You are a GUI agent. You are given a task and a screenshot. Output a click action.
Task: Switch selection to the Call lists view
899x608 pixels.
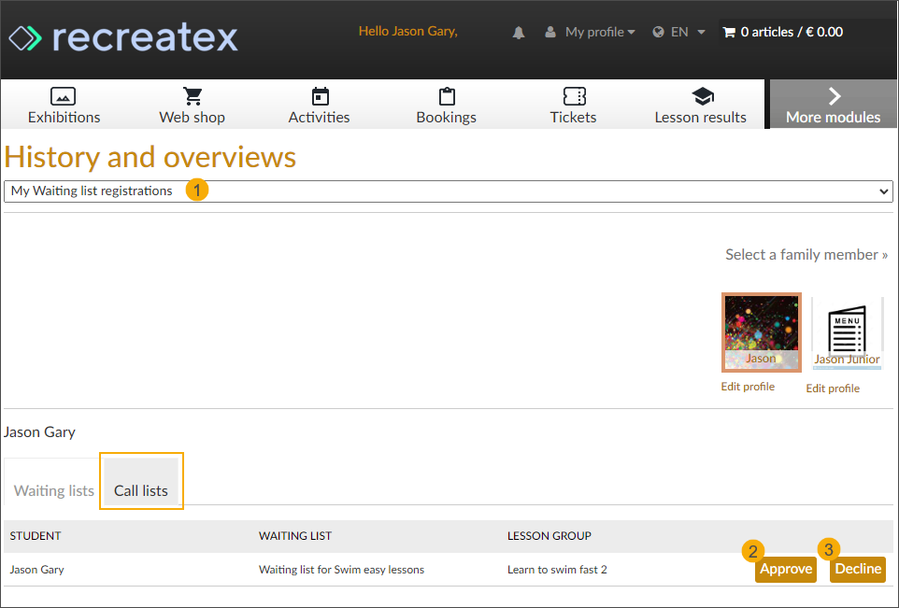tap(140, 489)
